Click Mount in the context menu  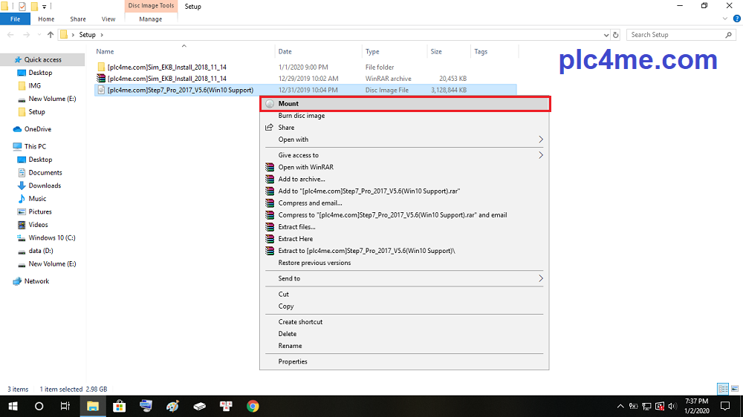coord(288,104)
